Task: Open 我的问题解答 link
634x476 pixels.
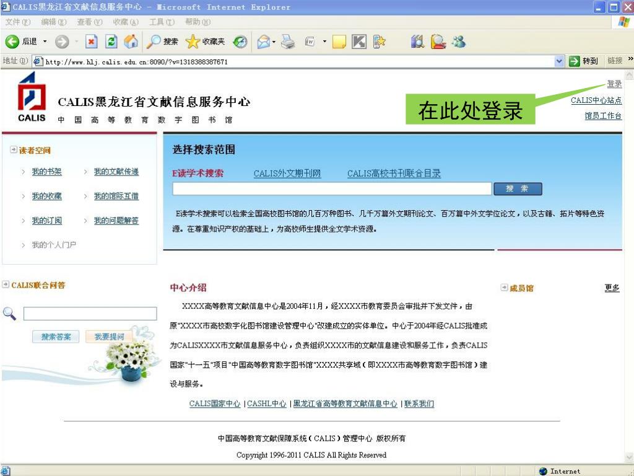Action: (x=116, y=221)
